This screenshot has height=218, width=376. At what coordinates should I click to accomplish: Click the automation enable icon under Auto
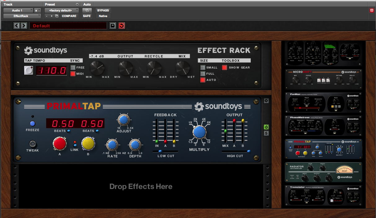point(87,10)
